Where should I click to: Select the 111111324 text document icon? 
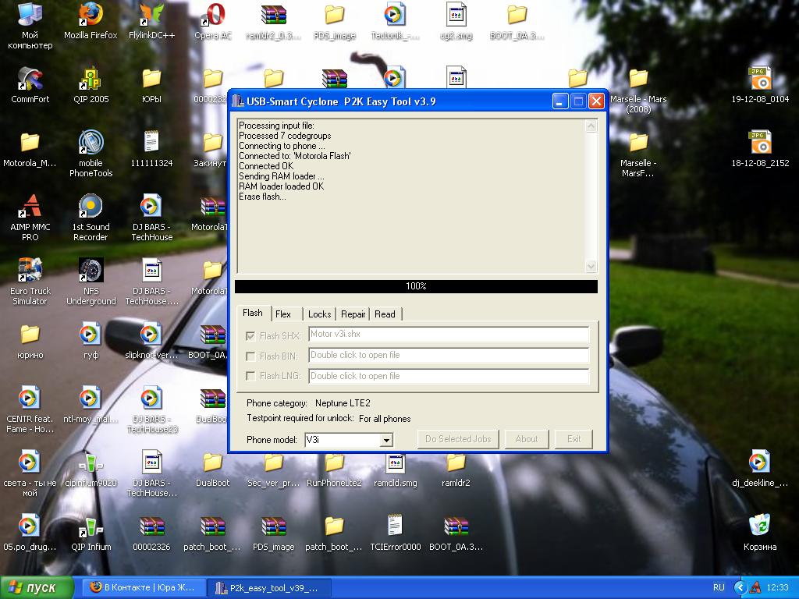click(x=152, y=149)
